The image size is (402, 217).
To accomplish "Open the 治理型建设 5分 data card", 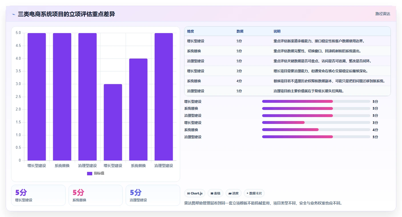I will pos(153,195).
